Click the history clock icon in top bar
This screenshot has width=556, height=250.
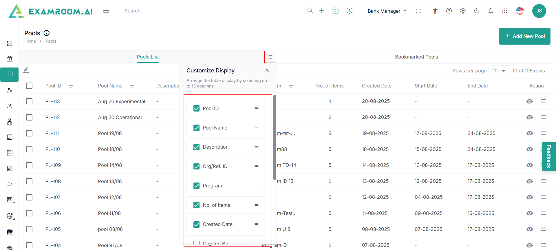pos(350,11)
